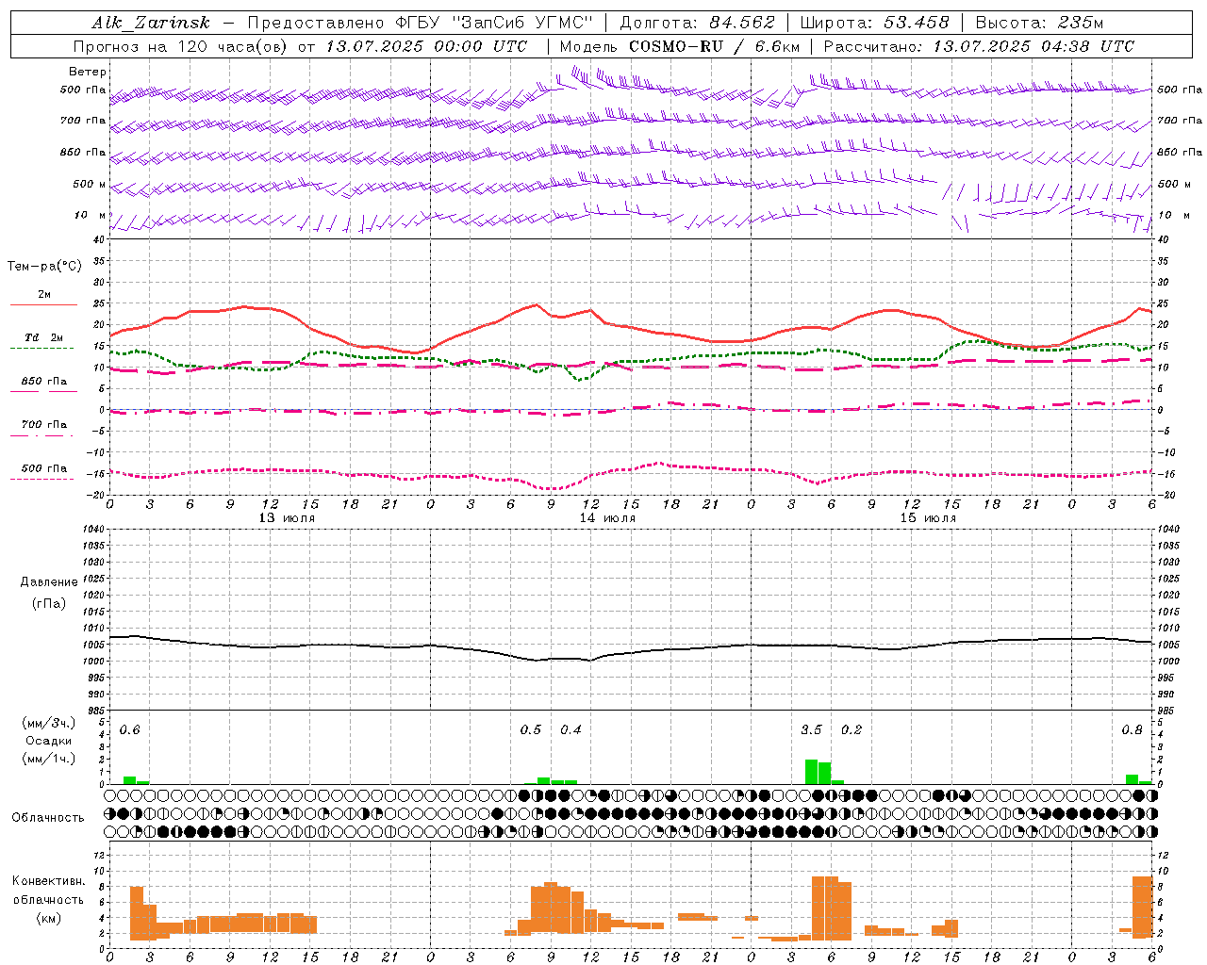Click the tallest green precipitation bar
Screen dimensions: 1207x965
pos(811,772)
